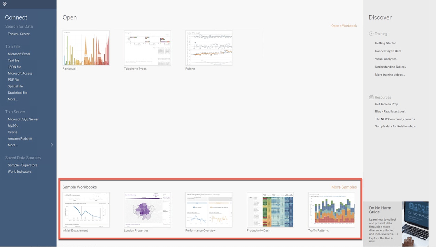Open Performance Overview sample workbook thumbnail
The height and width of the screenshot is (247, 436).
(x=209, y=210)
